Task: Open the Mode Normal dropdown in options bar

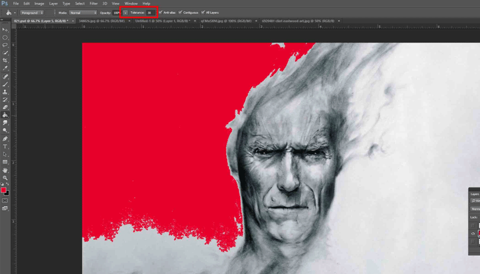Action: coord(83,12)
